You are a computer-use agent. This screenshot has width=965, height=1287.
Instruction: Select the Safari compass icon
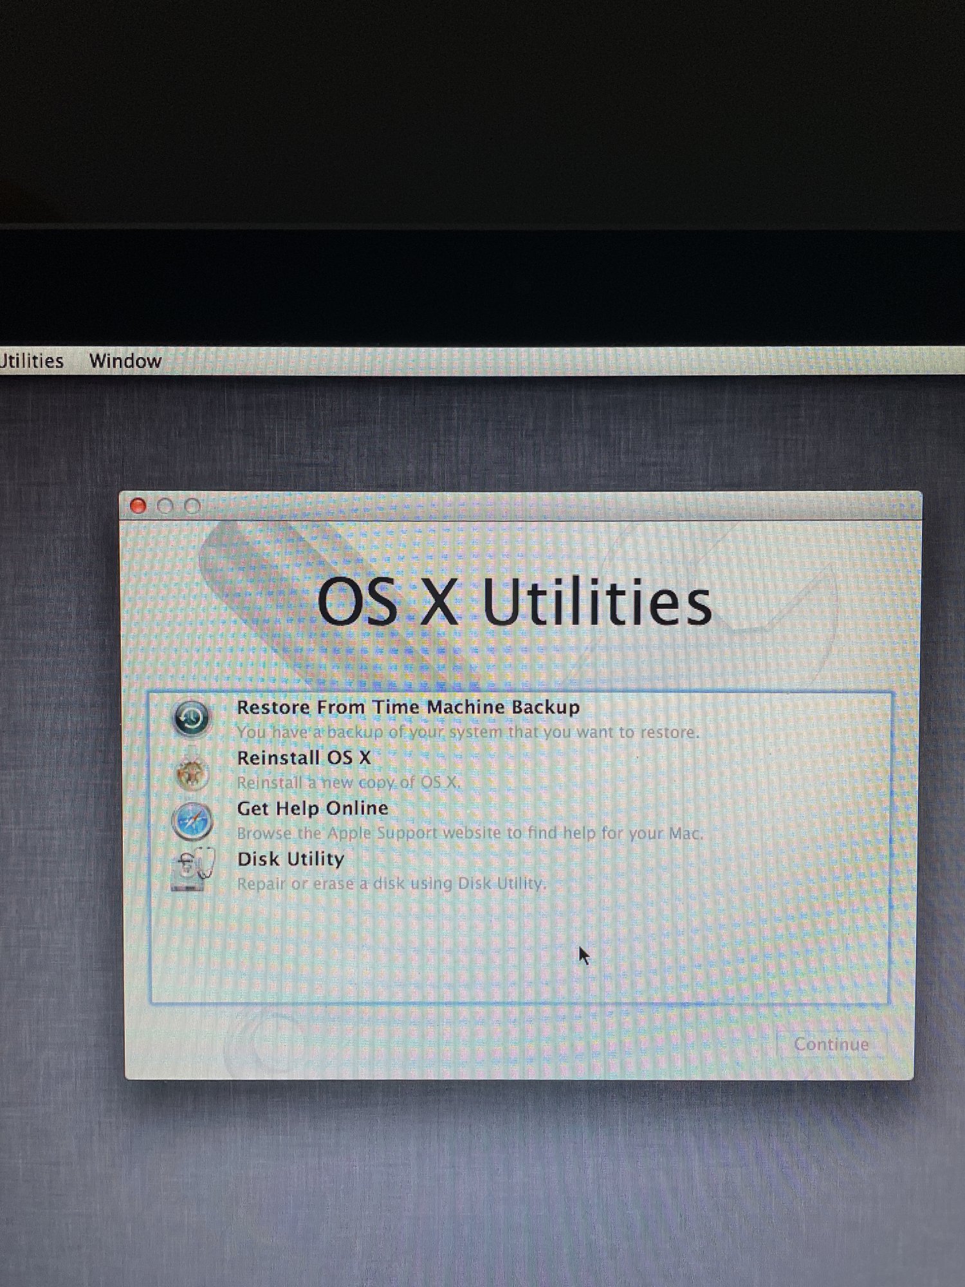[192, 822]
